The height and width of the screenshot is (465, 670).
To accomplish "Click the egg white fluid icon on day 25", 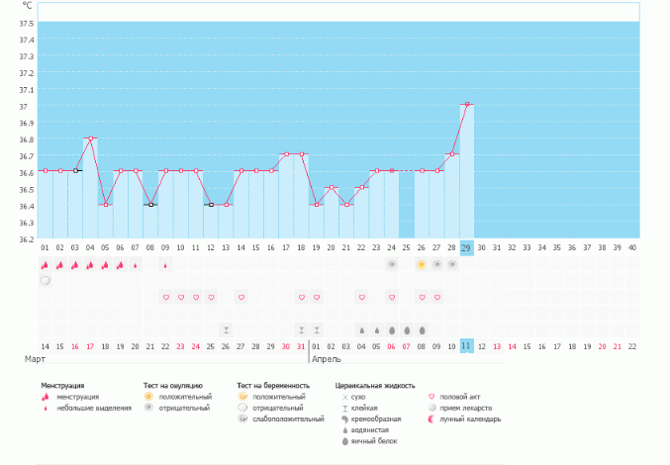I will coord(407,329).
